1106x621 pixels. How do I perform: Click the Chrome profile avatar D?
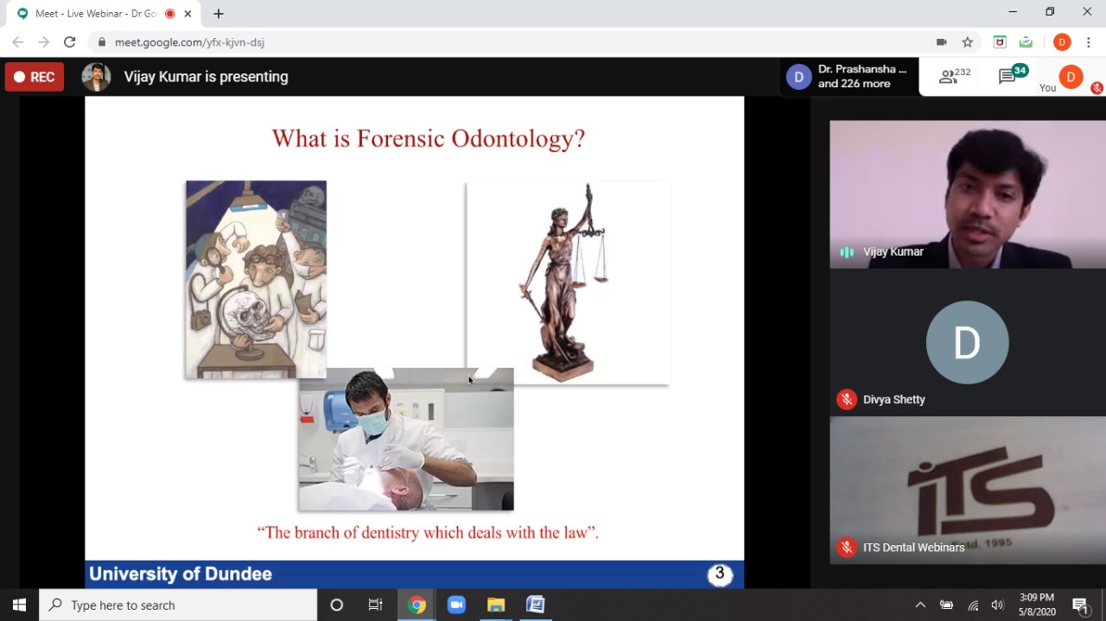tap(1062, 42)
